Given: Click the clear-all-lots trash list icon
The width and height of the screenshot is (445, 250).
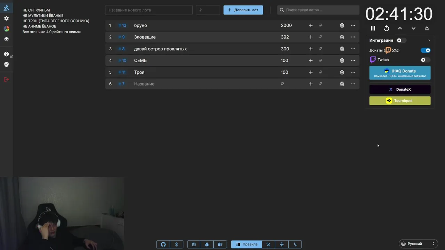Looking at the screenshot, I should pos(220,244).
